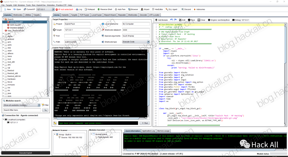Open Show all available modules dropdown
Viewport: 288px width, 157px height.
39,105
